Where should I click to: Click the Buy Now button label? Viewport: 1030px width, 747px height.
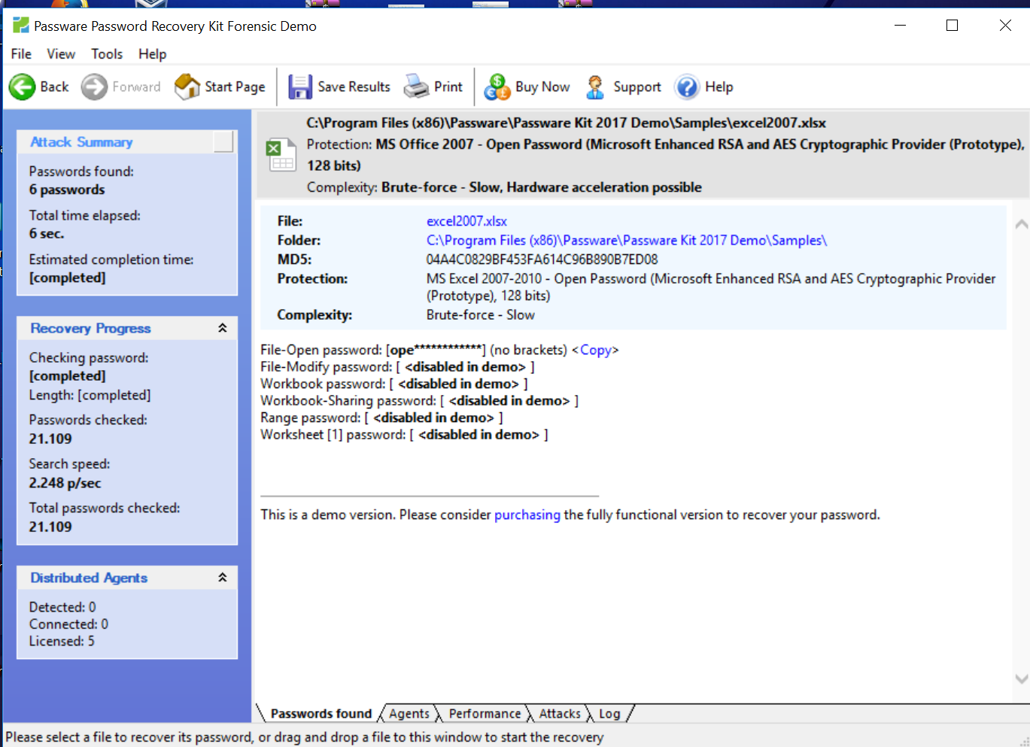(x=542, y=87)
